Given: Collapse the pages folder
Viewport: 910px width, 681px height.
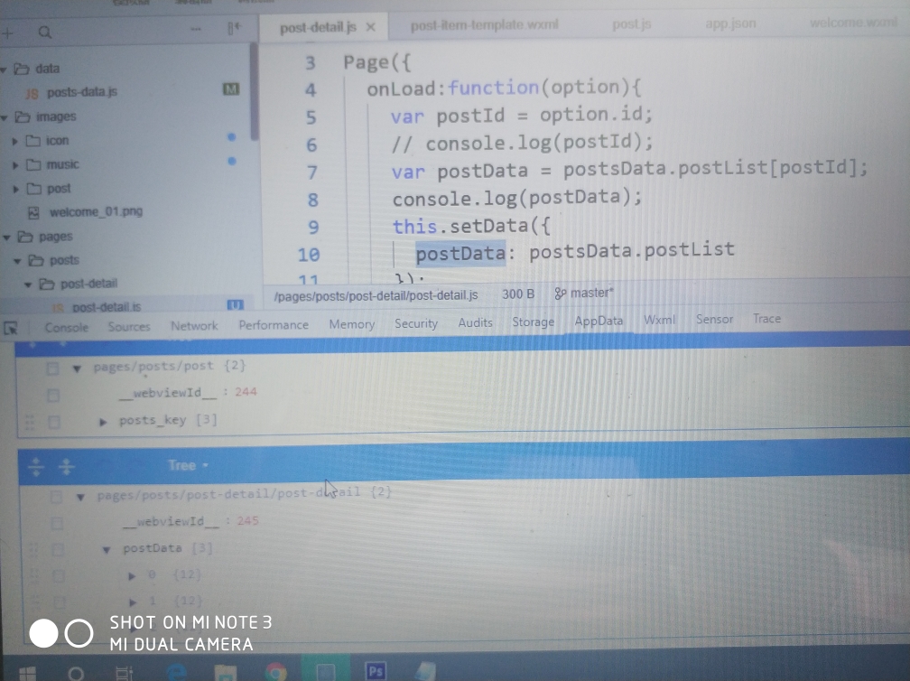Looking at the screenshot, I should point(6,238).
